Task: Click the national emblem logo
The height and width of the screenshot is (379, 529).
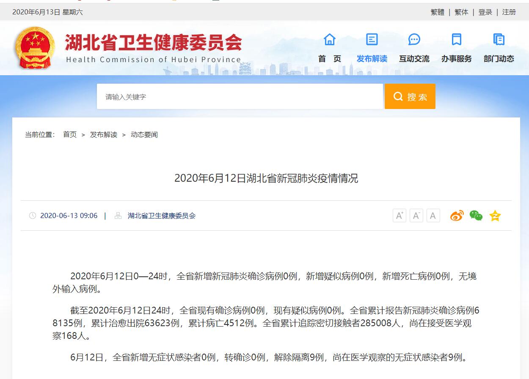Action: pyautogui.click(x=35, y=48)
